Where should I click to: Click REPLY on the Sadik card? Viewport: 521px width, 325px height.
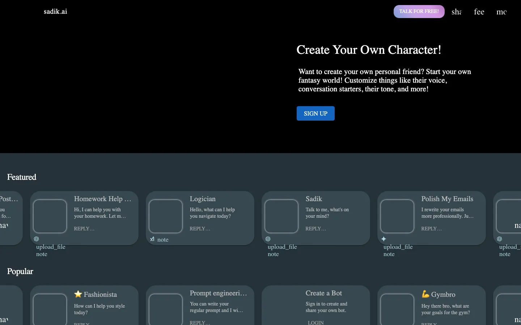tap(315, 229)
